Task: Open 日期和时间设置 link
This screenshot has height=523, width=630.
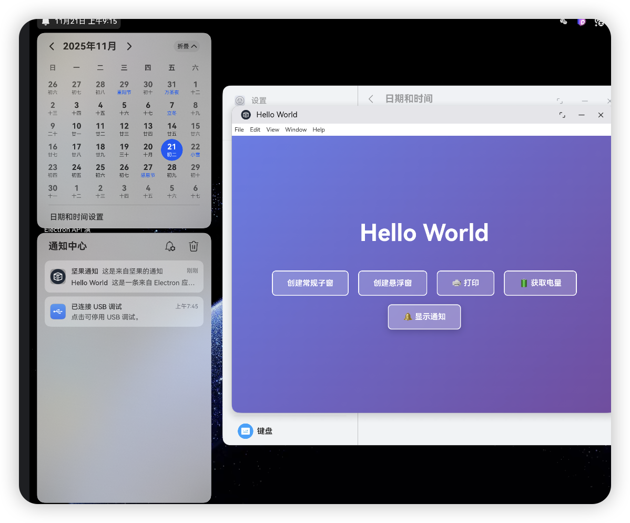Action: coord(77,217)
